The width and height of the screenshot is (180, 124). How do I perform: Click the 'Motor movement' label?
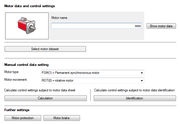coord(16,80)
